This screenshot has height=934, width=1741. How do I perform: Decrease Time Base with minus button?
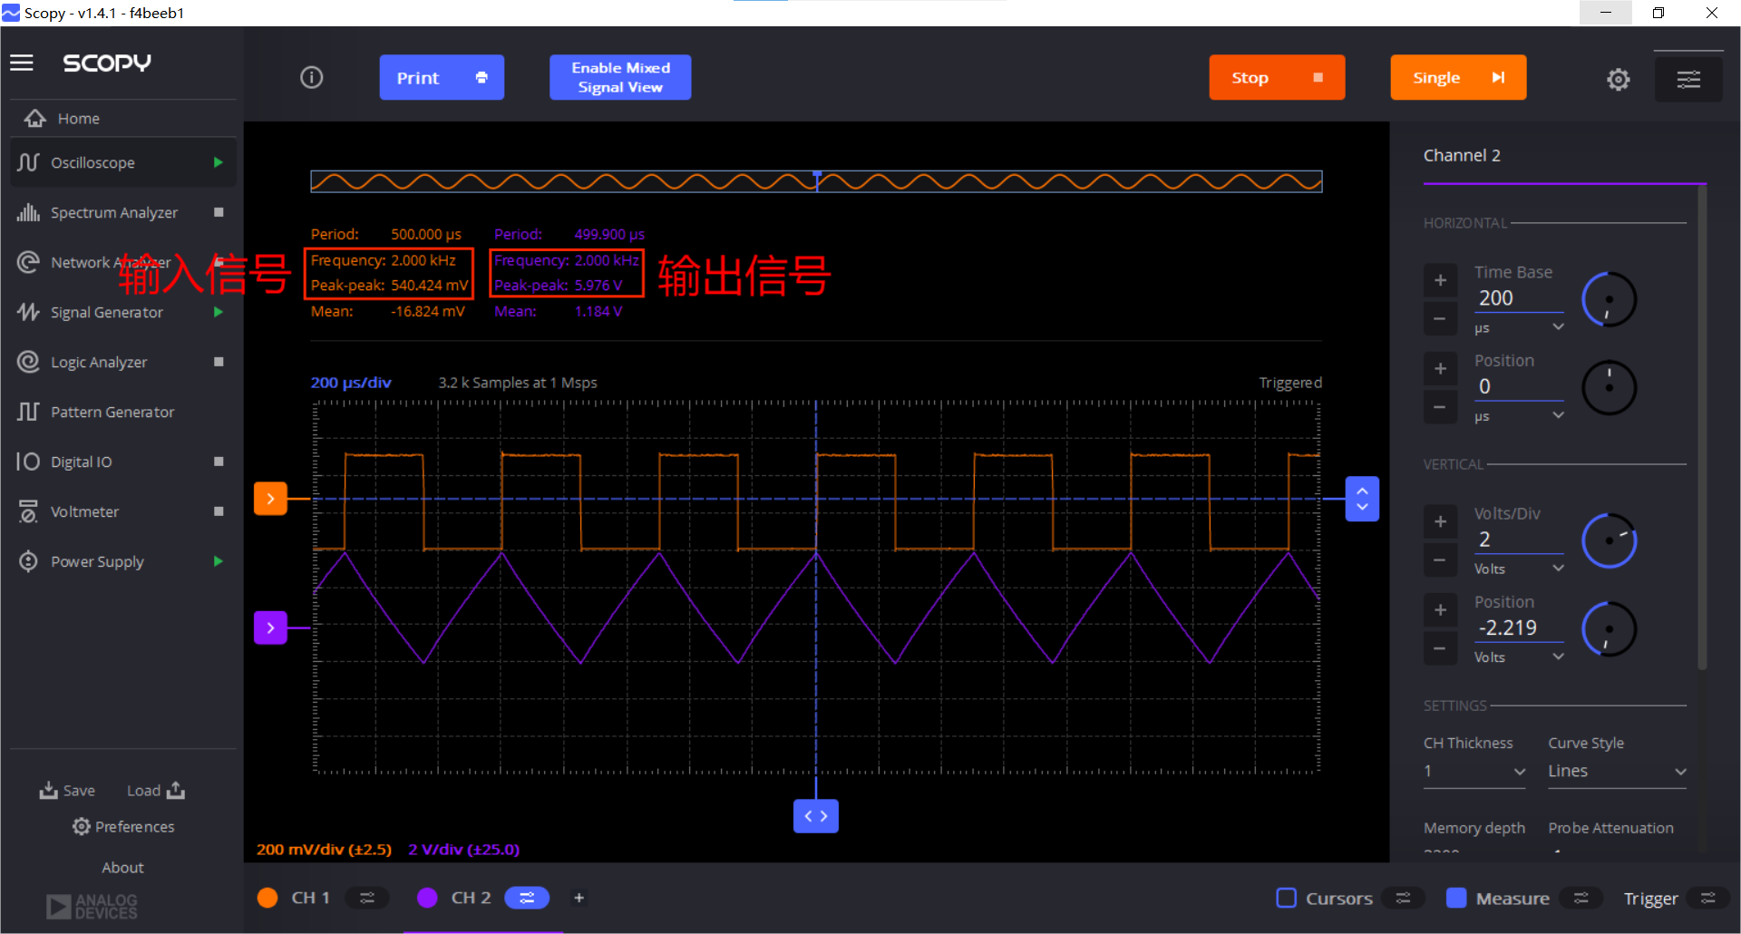1440,319
